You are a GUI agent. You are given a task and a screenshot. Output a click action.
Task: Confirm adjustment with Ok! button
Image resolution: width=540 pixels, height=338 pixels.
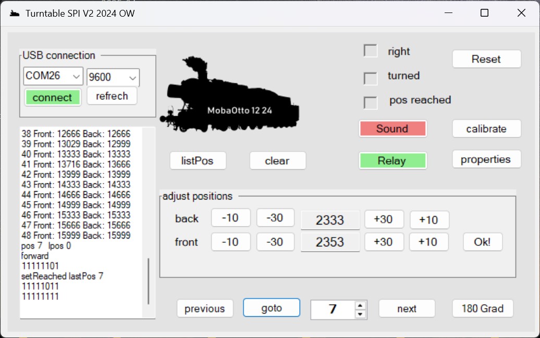click(483, 242)
